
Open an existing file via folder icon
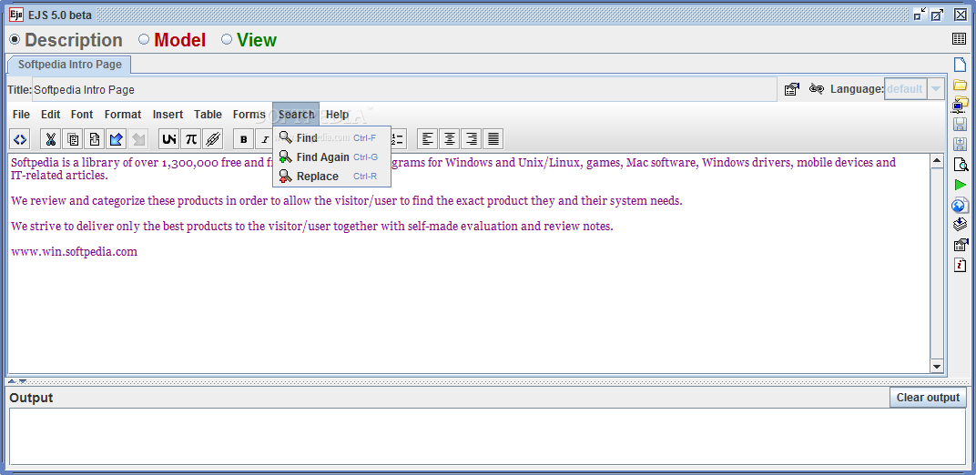coord(961,85)
